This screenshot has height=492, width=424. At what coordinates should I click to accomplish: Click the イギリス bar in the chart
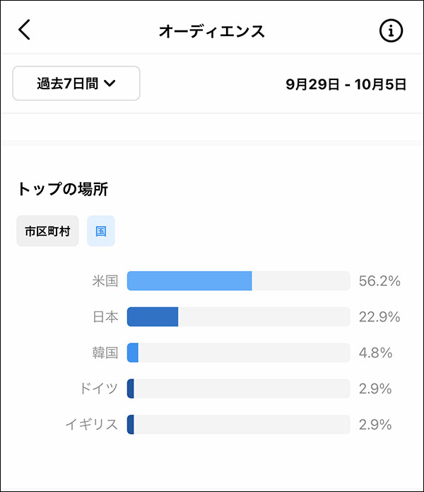[238, 425]
